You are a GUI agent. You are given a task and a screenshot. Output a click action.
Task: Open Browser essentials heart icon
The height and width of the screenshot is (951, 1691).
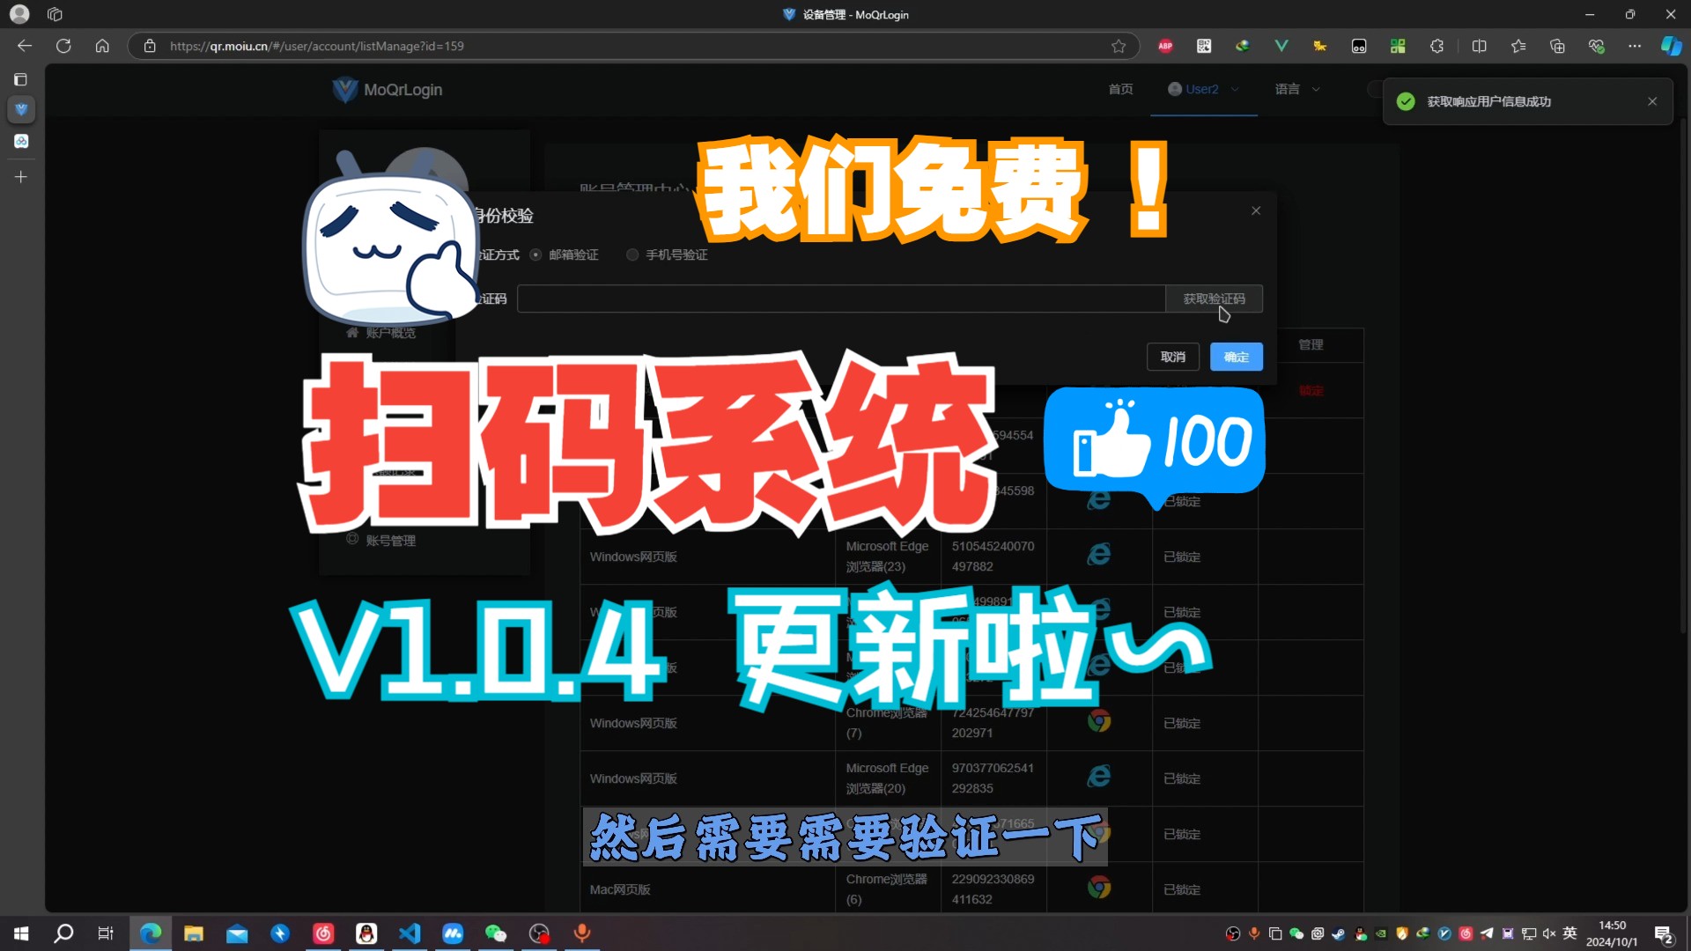click(1596, 46)
